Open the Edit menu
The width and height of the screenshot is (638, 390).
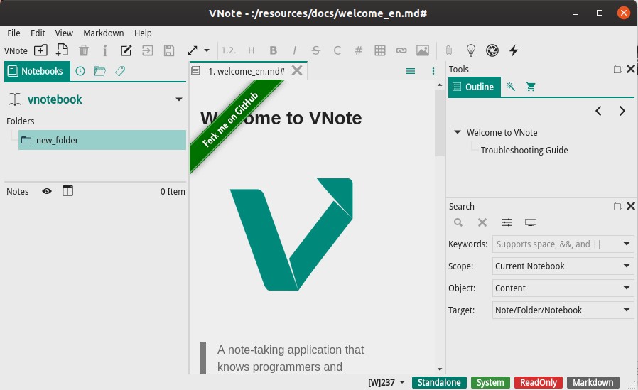[x=38, y=33]
